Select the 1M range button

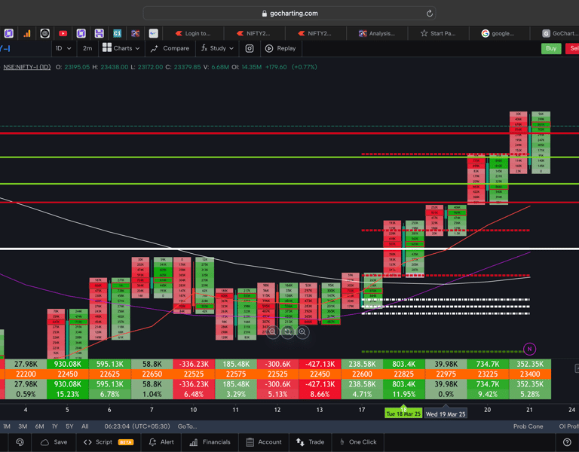7,426
